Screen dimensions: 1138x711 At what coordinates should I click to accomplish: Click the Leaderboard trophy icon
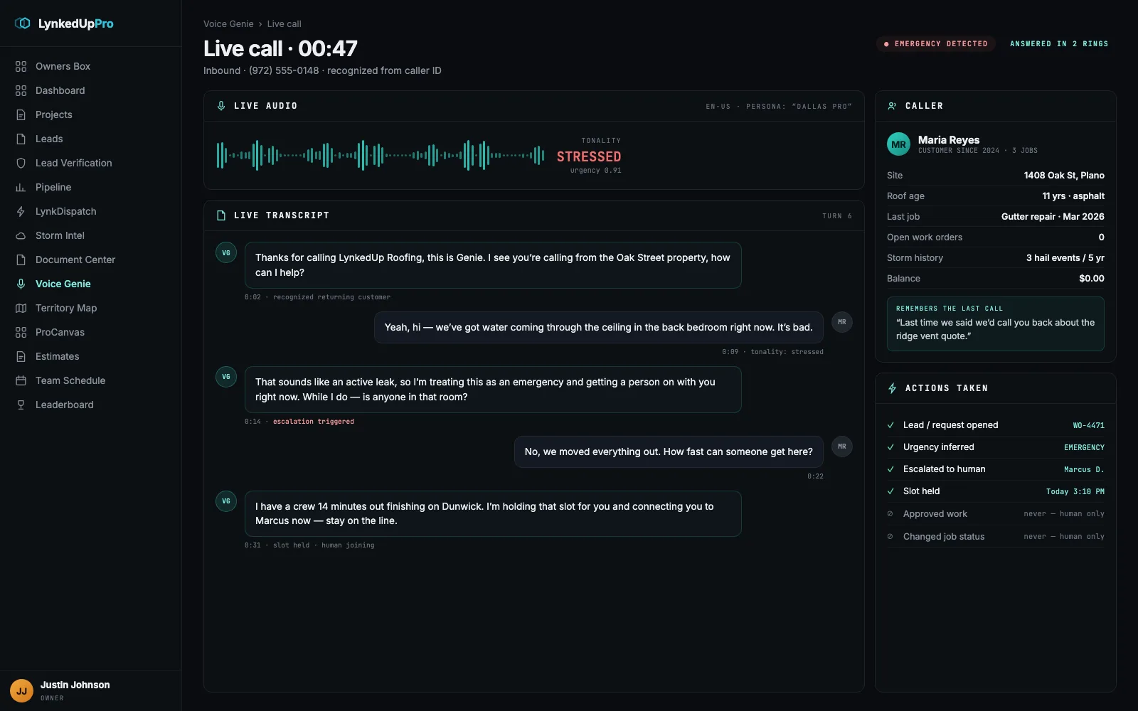(21, 405)
